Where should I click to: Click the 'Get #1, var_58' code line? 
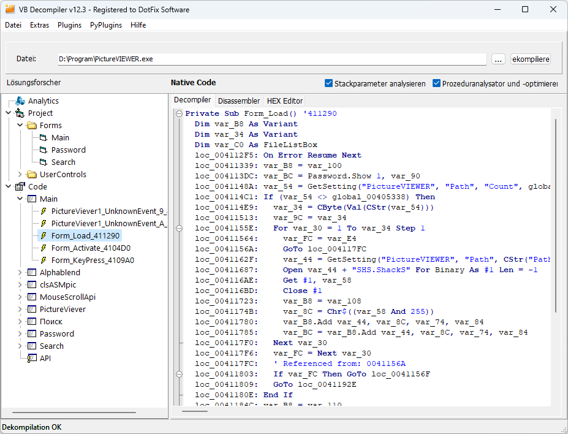(x=317, y=280)
